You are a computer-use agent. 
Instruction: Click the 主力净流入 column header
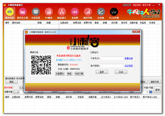(106, 97)
